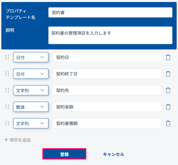Screen dimensions: 178x165
Task: Click drag handle of 契約書種類 row
Action: (x=7, y=123)
